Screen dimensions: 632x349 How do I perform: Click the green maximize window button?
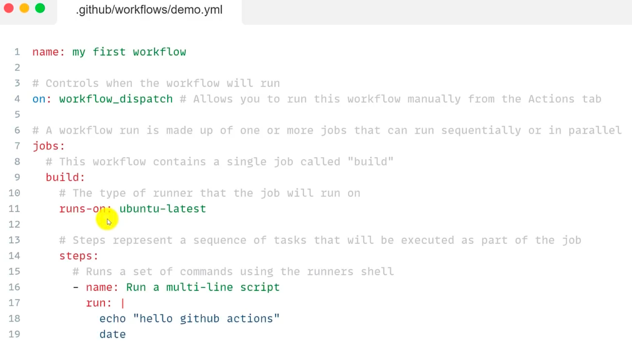(x=40, y=8)
